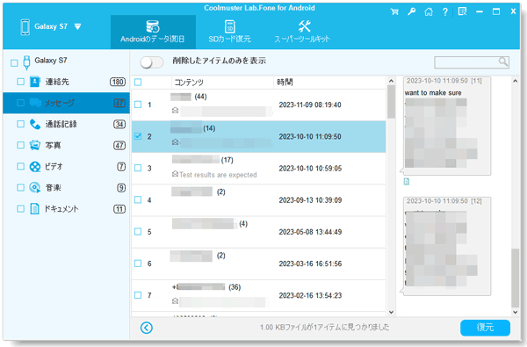The width and height of the screenshot is (527, 347).
Task: Click envelope icon in message row 1
Action: tap(175, 111)
